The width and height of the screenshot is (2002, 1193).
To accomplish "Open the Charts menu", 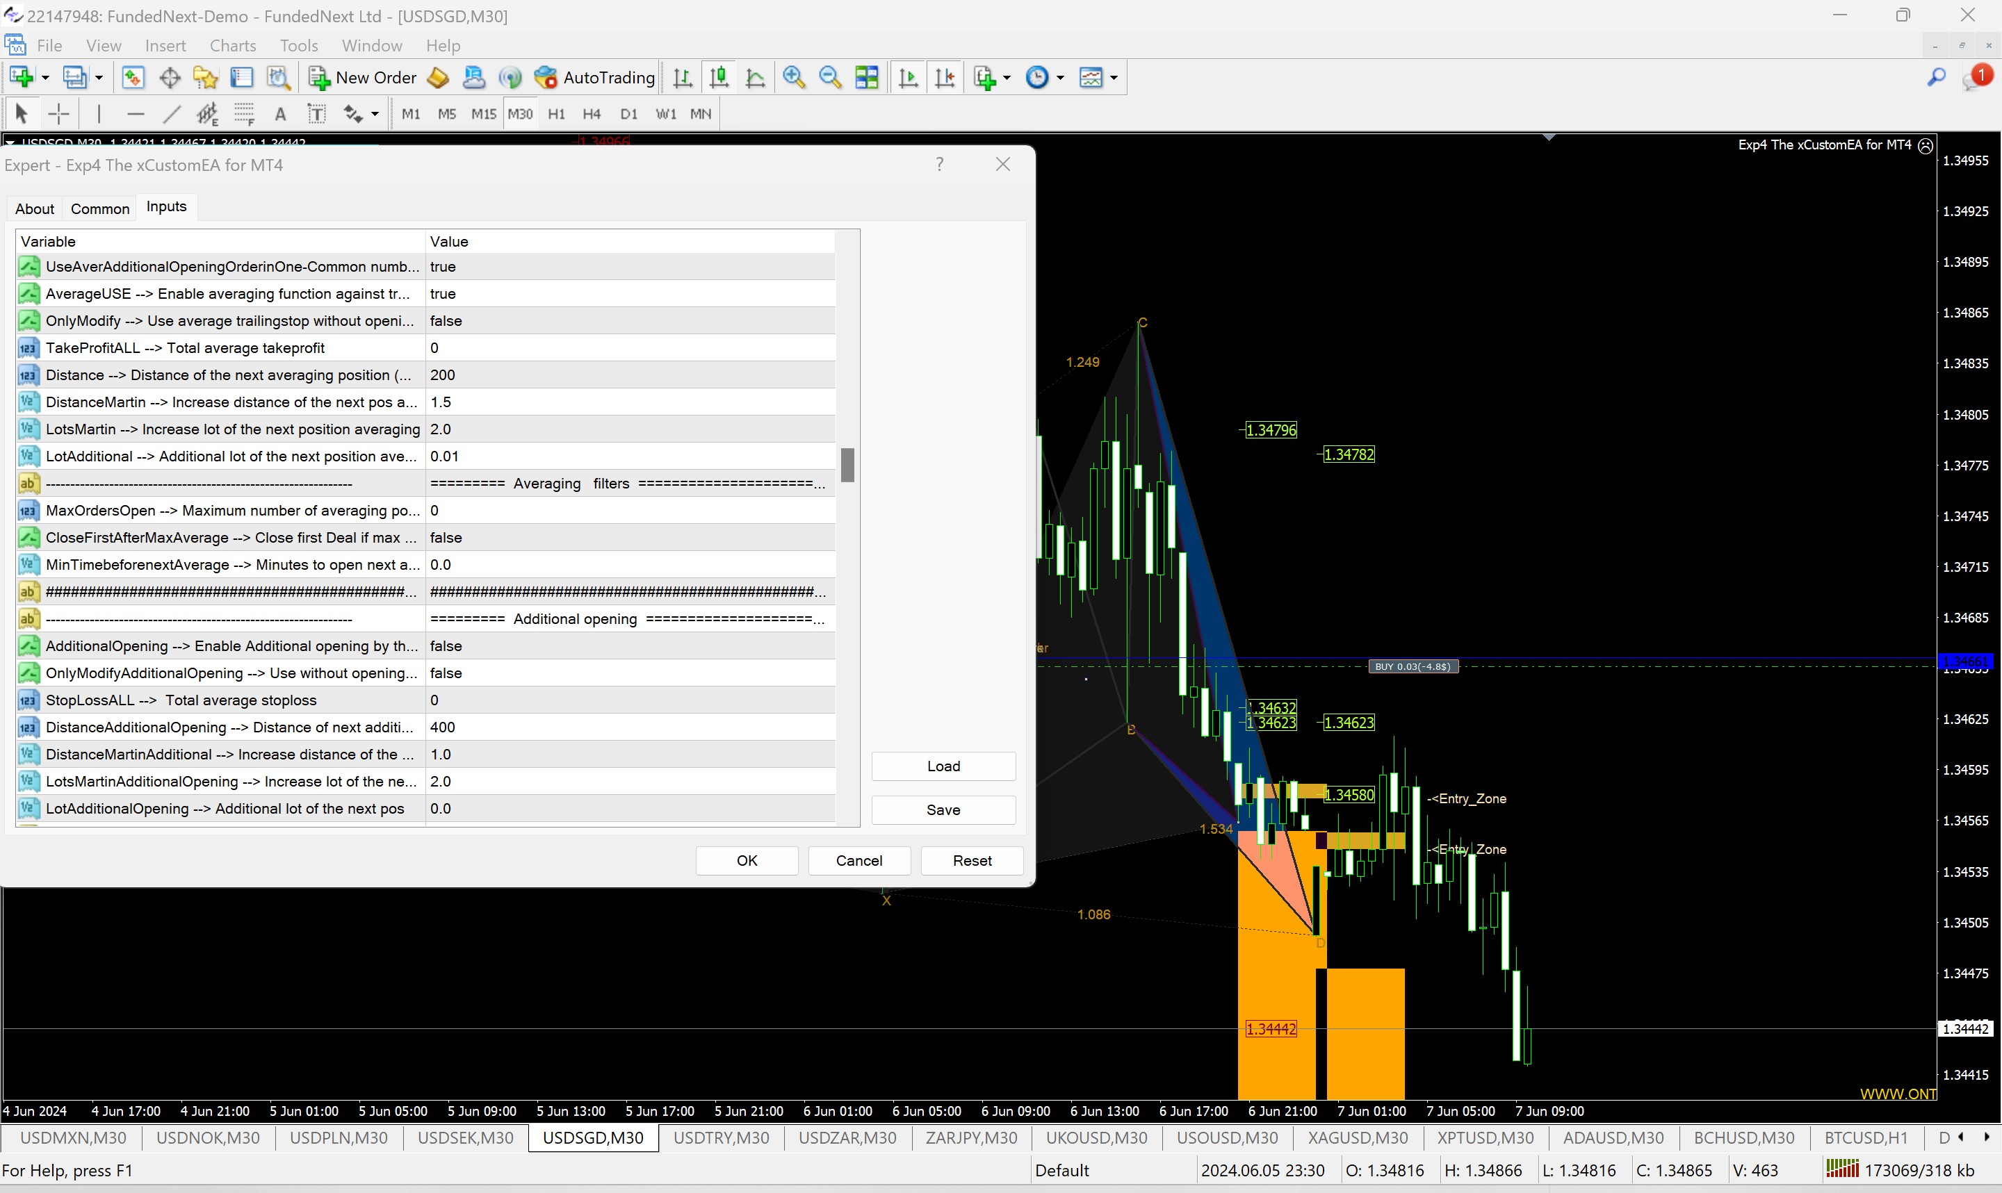I will [232, 46].
